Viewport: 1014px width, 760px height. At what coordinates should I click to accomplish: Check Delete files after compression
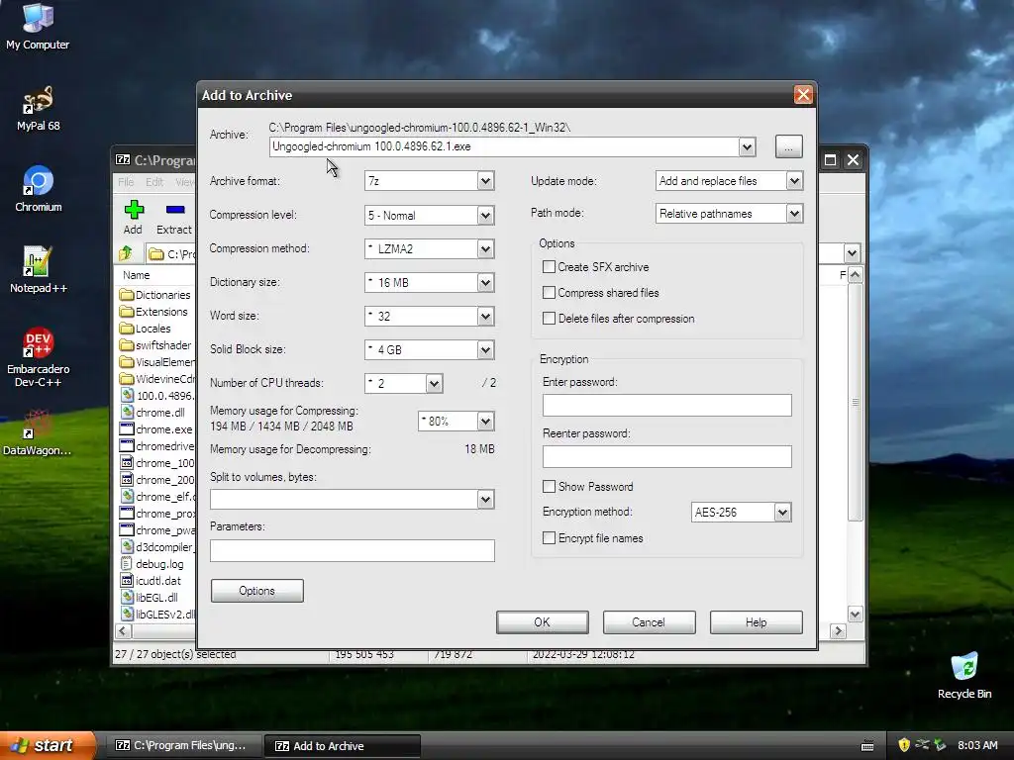[549, 319]
